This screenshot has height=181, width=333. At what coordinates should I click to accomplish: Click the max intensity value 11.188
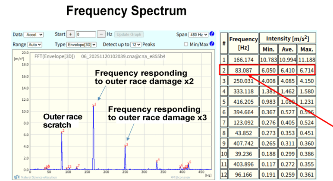[x=307, y=60]
